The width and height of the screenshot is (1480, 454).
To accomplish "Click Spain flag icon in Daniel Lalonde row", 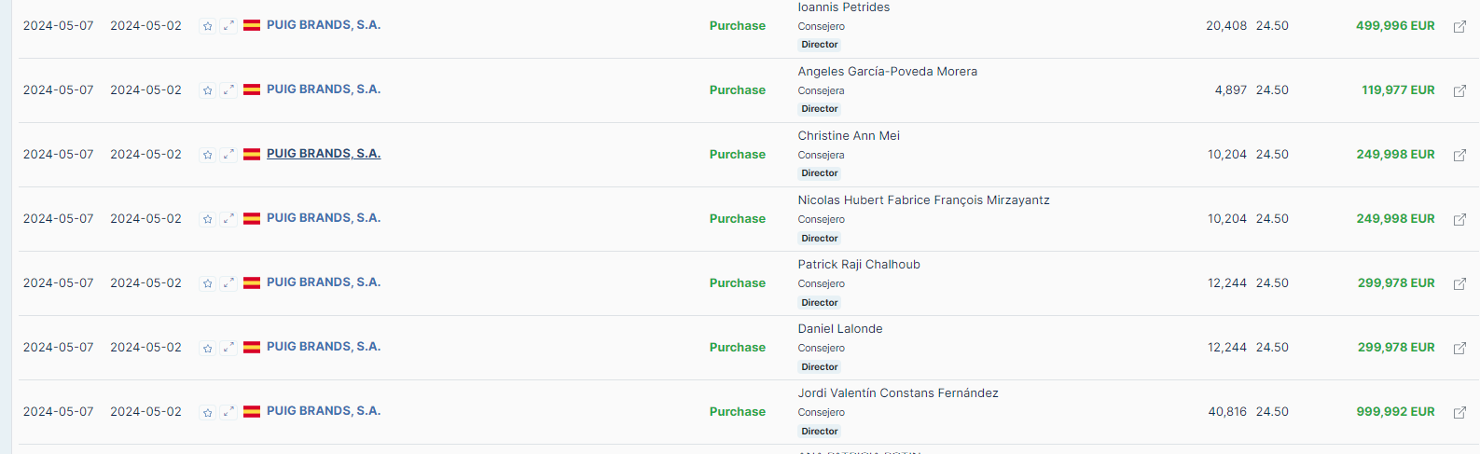I will [252, 347].
